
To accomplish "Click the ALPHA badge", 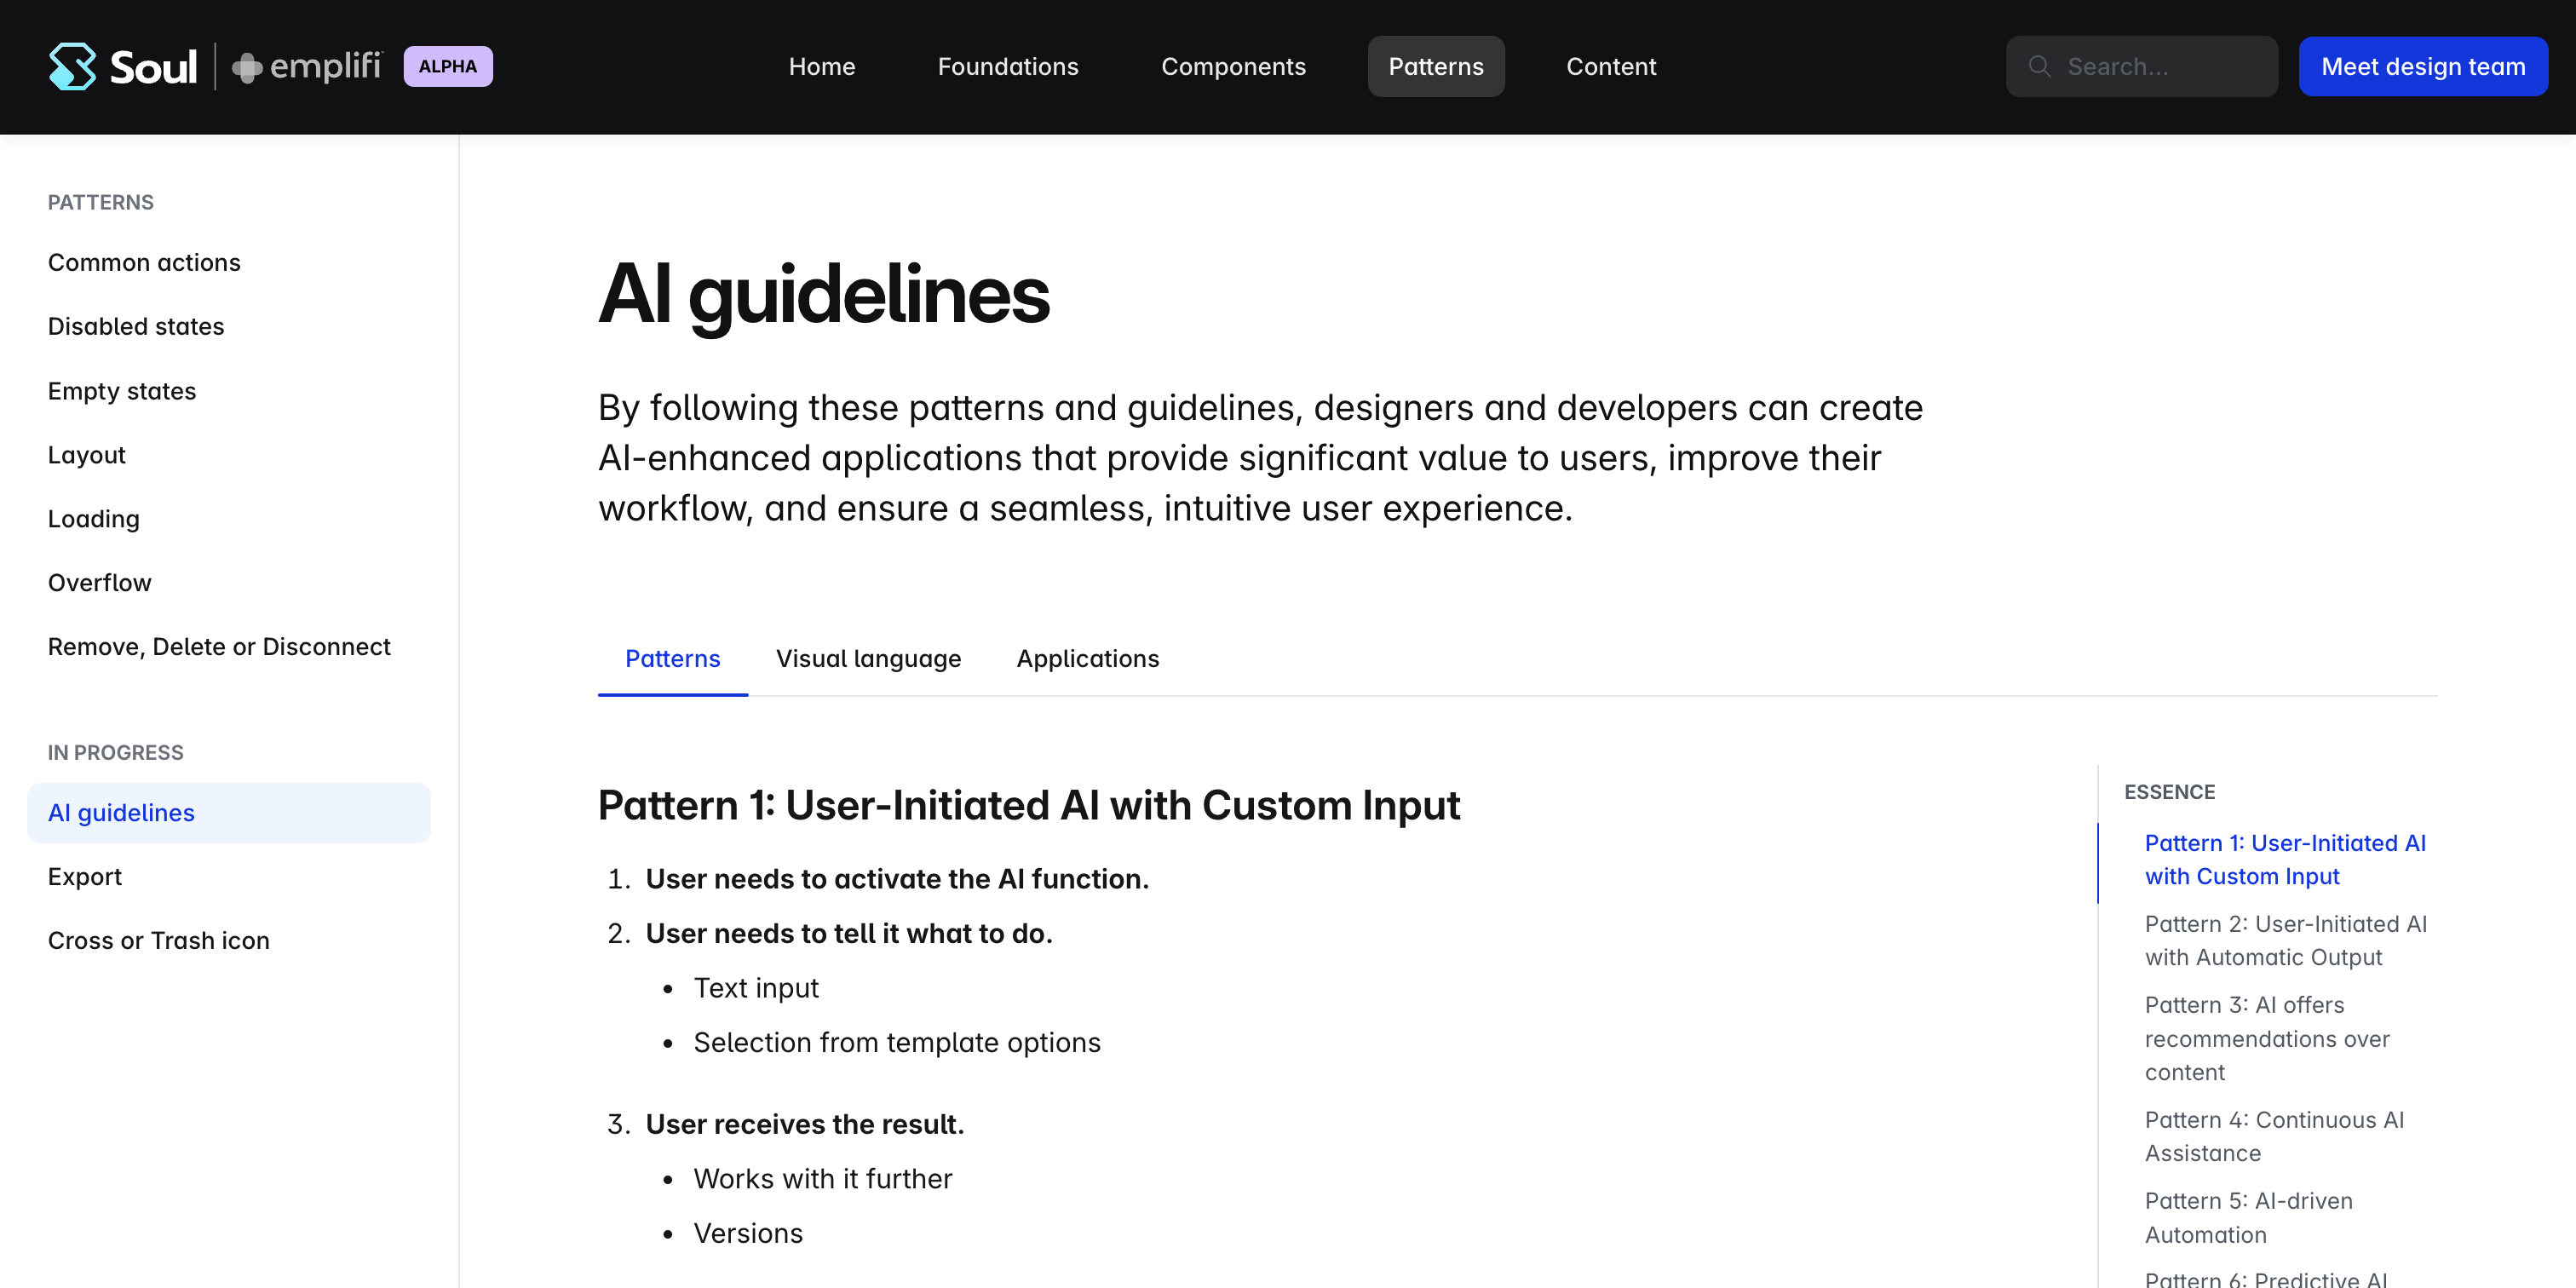I will [447, 66].
